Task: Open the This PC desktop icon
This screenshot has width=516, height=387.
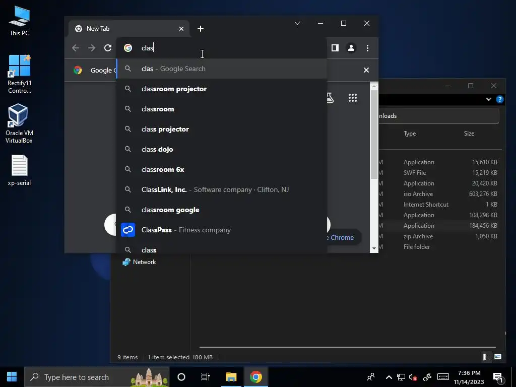Action: [20, 21]
